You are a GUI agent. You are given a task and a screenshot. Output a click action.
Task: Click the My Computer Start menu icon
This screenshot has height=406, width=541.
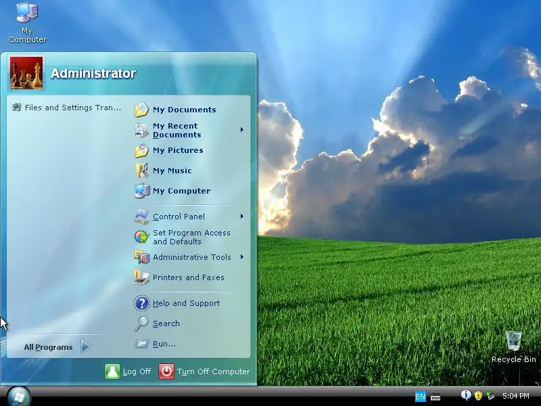(141, 191)
